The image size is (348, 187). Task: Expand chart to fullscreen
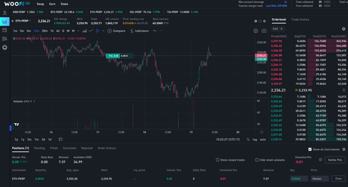(260, 21)
